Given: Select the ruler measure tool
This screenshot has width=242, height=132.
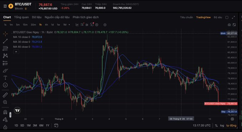Looking at the screenshot, I should pyautogui.click(x=5, y=95).
